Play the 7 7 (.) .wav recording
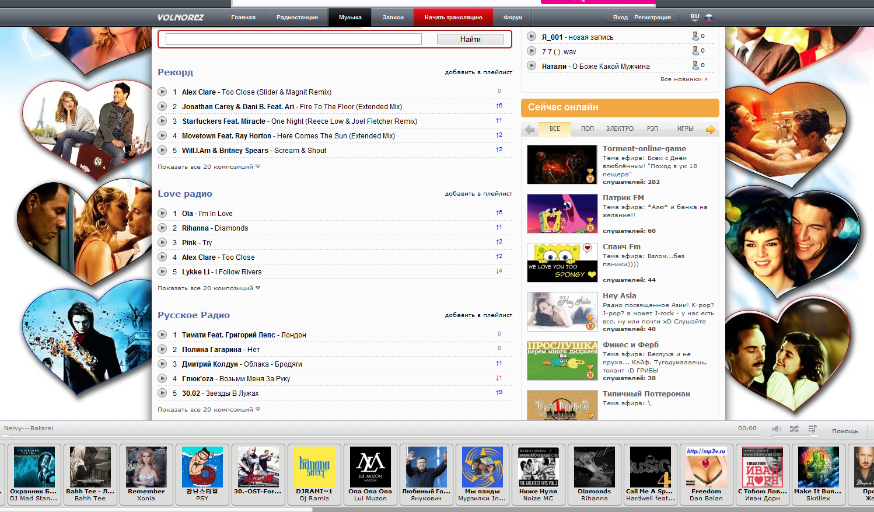Image resolution: width=874 pixels, height=512 pixels. [x=532, y=51]
